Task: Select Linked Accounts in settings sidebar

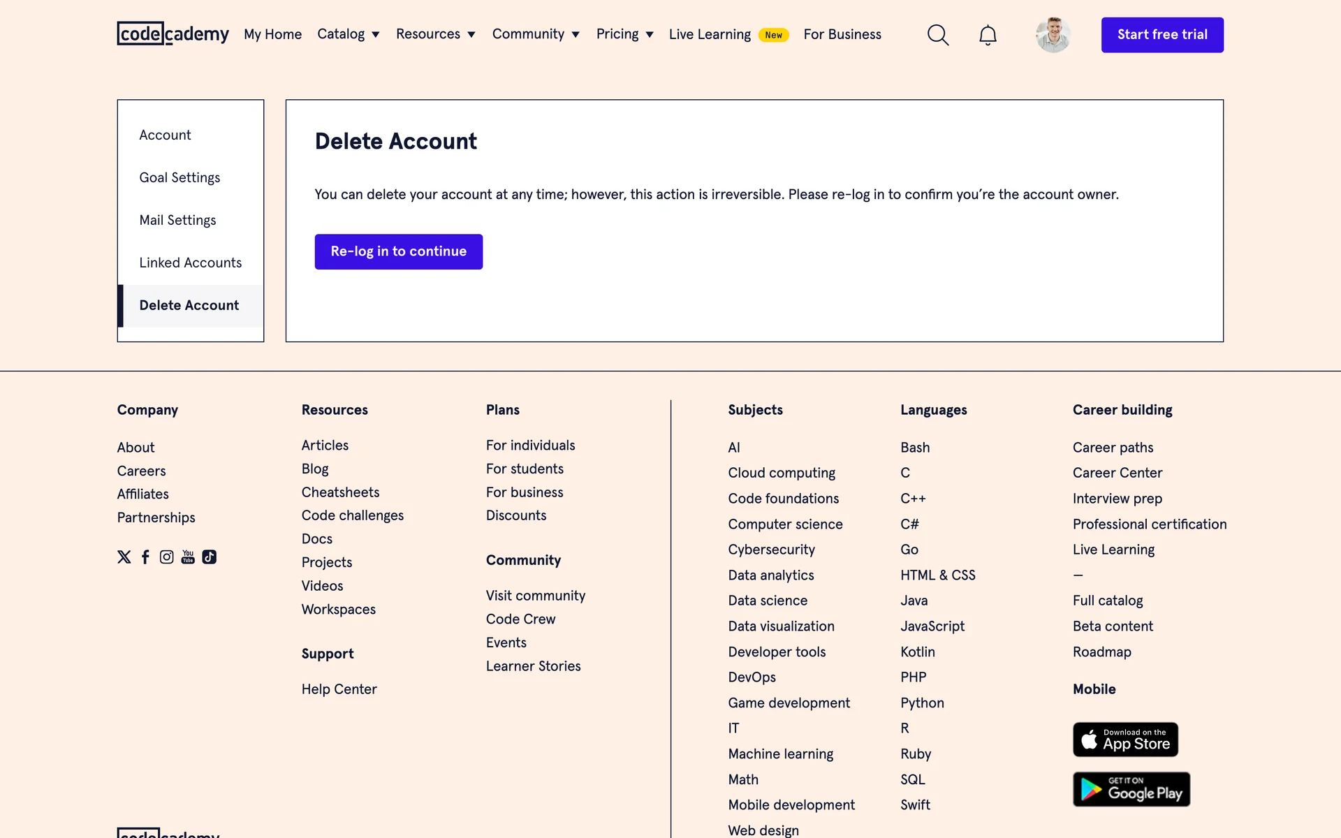Action: click(190, 263)
